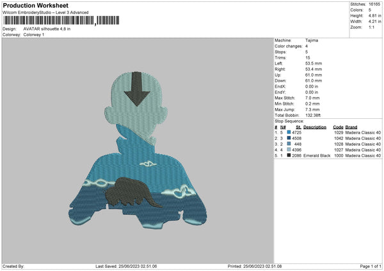Click the Trims value '15'

click(x=308, y=58)
